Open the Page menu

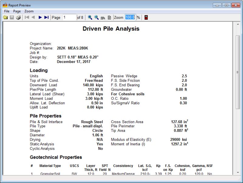tap(17, 11)
